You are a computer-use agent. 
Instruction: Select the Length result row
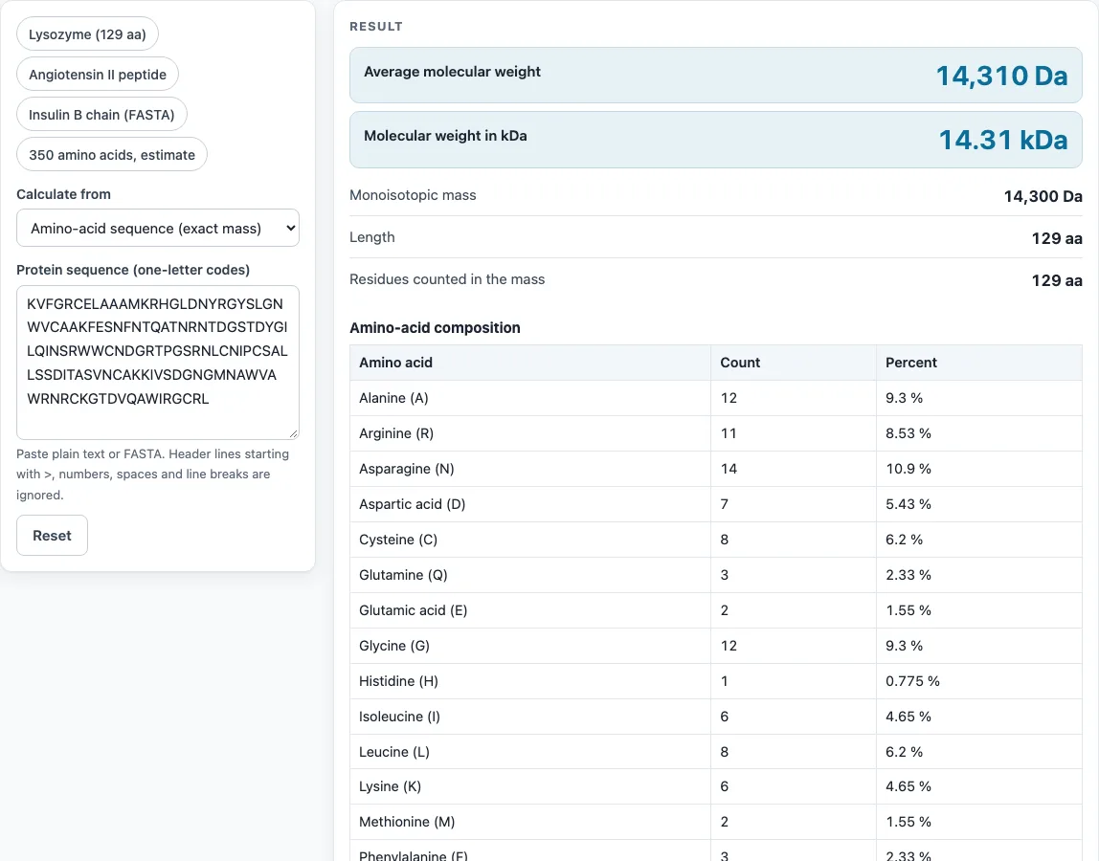[716, 237]
